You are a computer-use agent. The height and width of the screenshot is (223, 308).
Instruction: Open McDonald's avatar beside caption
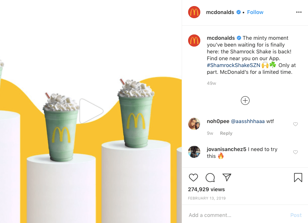pyautogui.click(x=194, y=41)
